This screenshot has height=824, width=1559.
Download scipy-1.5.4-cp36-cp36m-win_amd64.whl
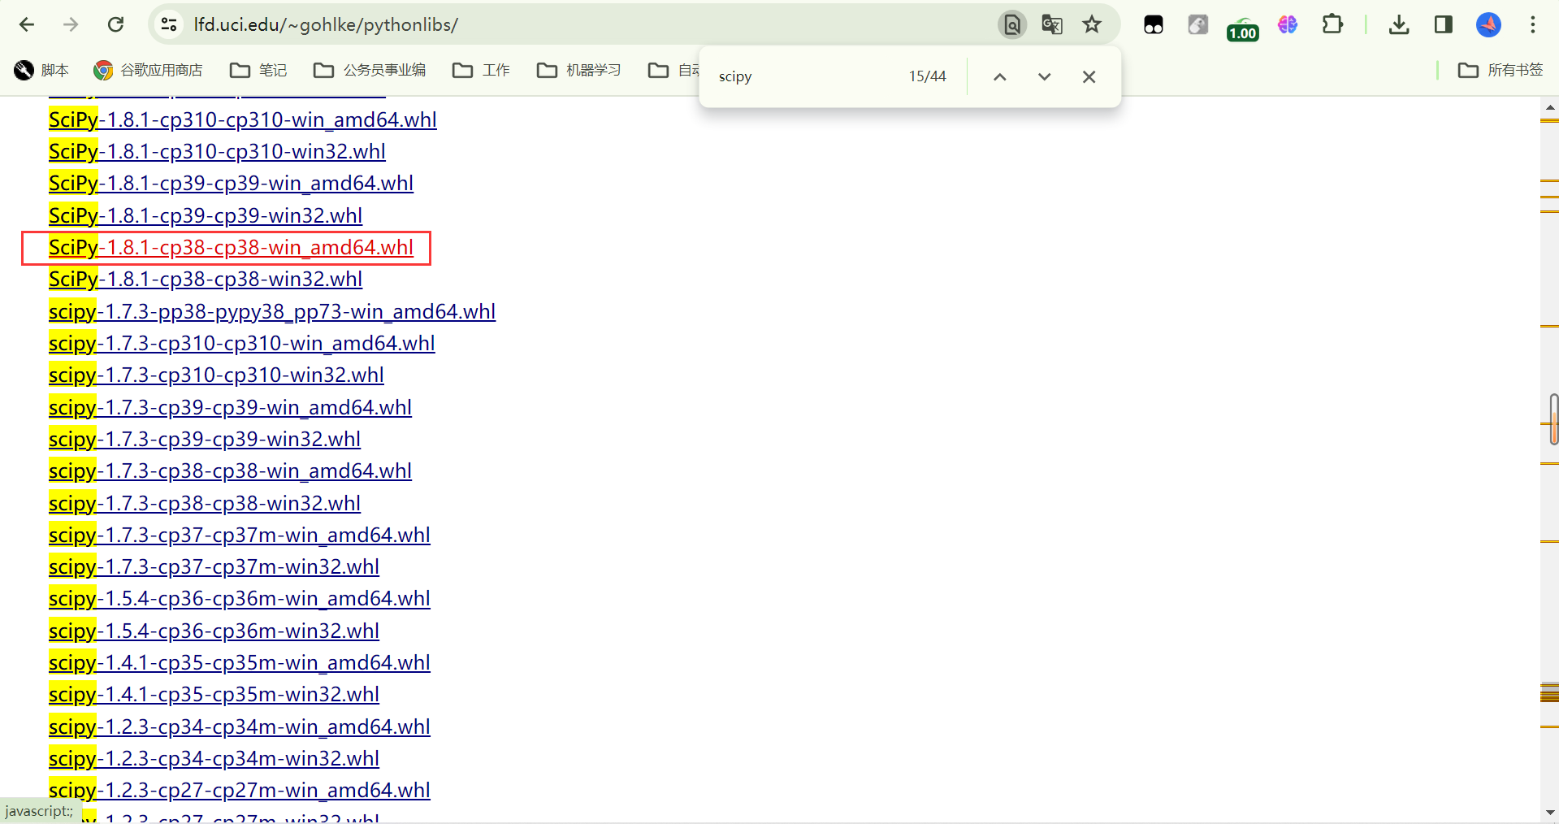click(x=240, y=598)
